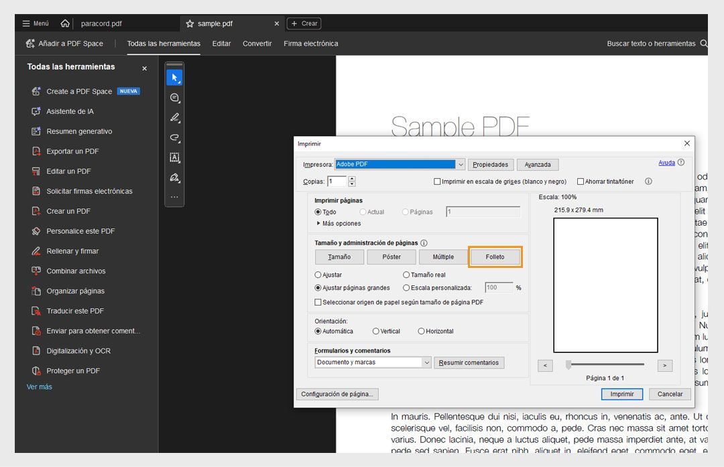This screenshot has width=724, height=467.
Task: Enable Imprimir en escala de grises
Action: [437, 181]
